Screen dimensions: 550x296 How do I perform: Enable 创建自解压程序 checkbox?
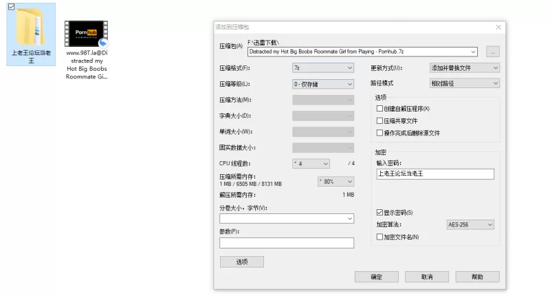379,109
